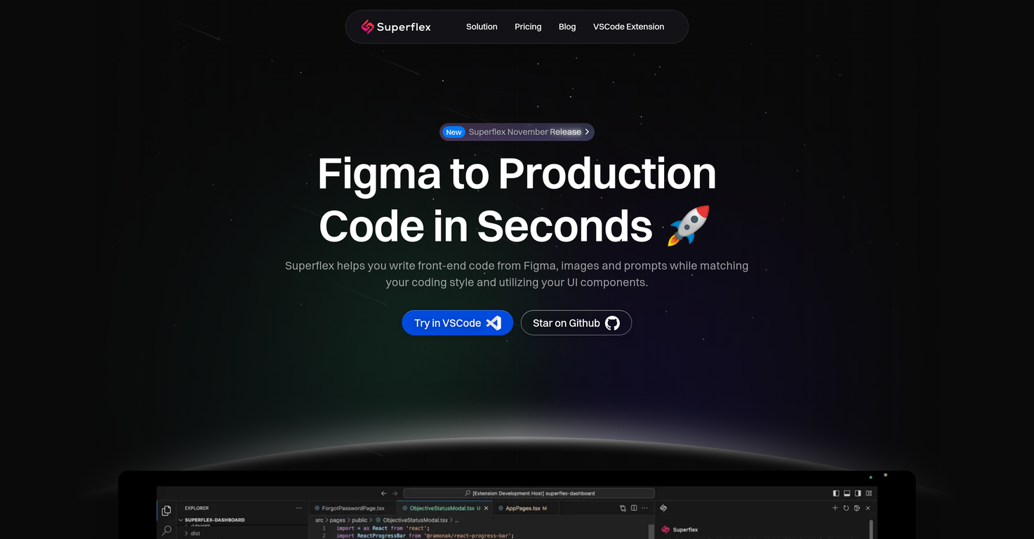Click the Explorer files icon in activity bar
The height and width of the screenshot is (539, 1034).
166,510
